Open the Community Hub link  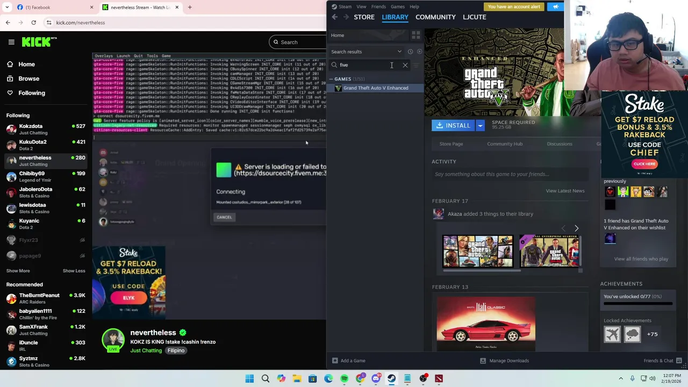coord(505,144)
